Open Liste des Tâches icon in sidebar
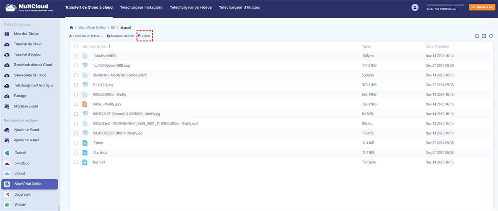The height and width of the screenshot is (211, 498). [7, 34]
